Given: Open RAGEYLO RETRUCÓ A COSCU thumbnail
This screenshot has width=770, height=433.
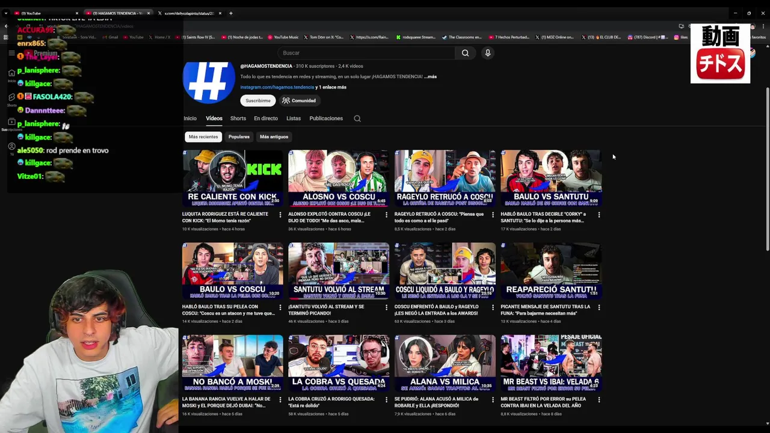Looking at the screenshot, I should tap(445, 178).
